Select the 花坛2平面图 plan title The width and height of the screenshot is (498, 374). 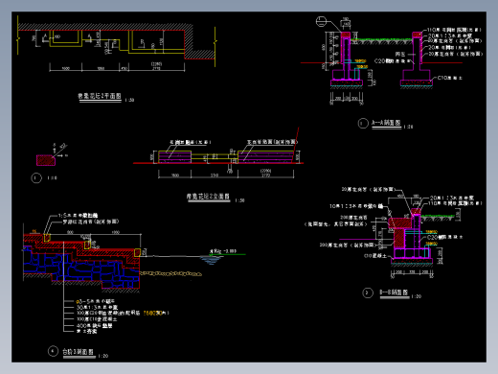click(100, 96)
